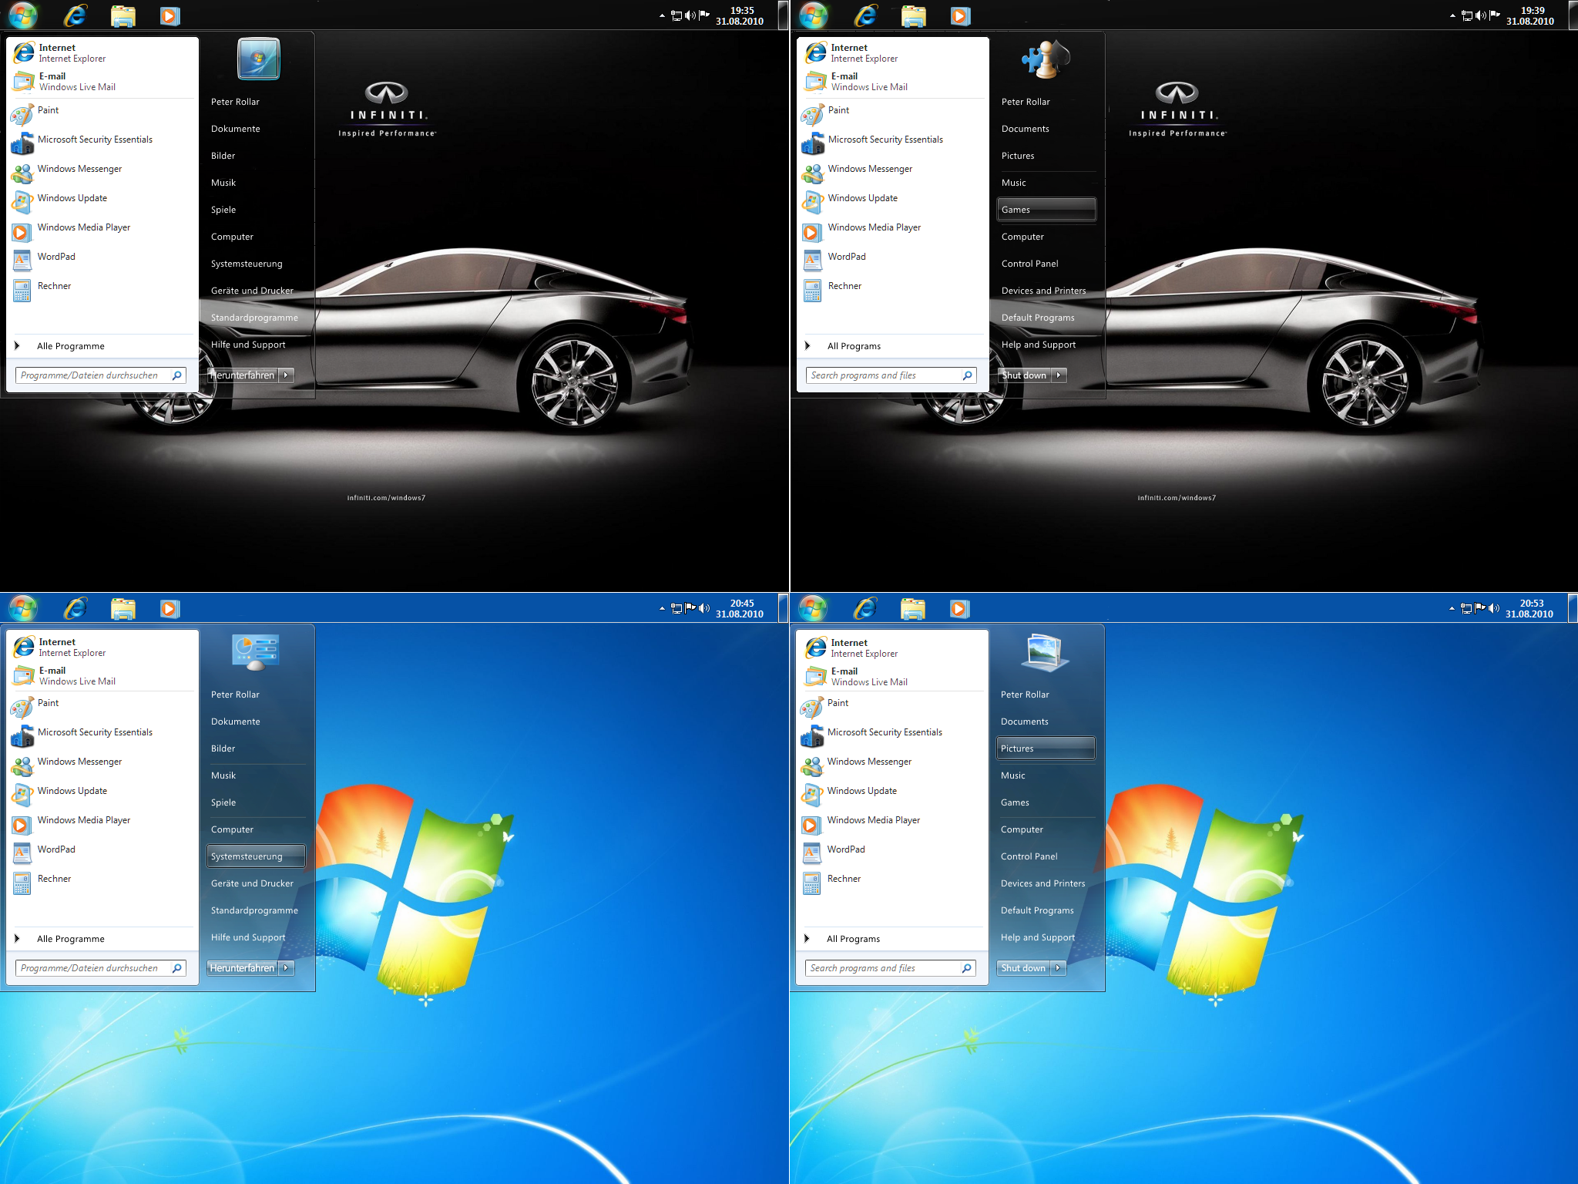Open Paint from the Start menu
The image size is (1578, 1184).
pyautogui.click(x=48, y=110)
